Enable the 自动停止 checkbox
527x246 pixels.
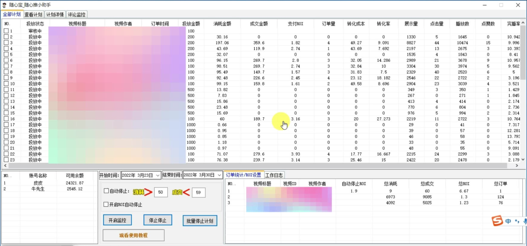coord(106,191)
